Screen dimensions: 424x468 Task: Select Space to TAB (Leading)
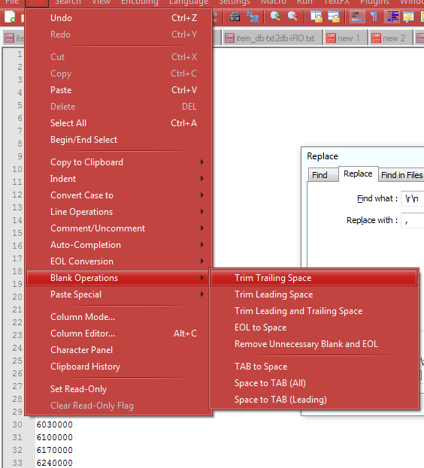pyautogui.click(x=313, y=400)
